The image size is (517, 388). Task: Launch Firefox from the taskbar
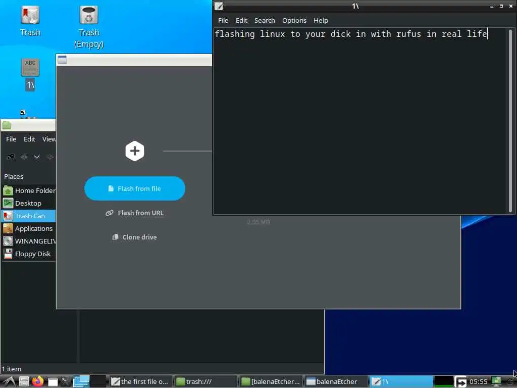tap(38, 381)
